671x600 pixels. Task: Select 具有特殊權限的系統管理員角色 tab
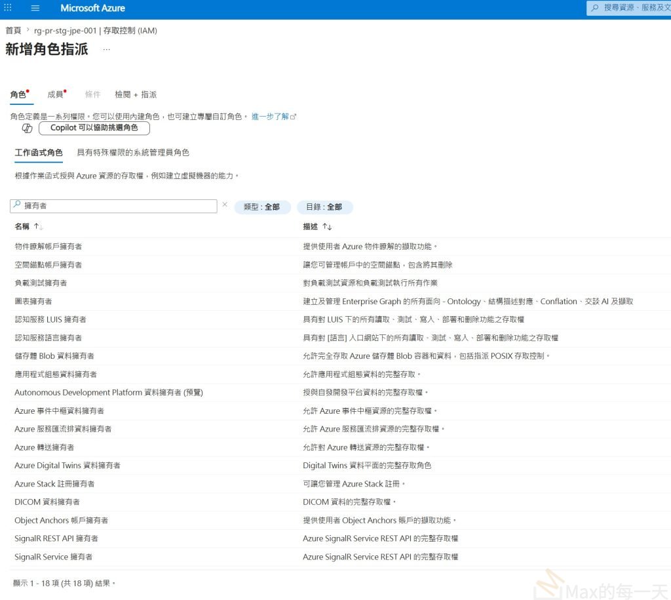[132, 153]
